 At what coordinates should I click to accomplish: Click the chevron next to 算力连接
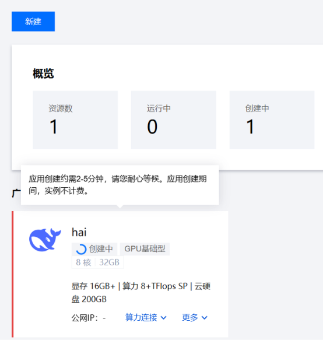tap(164, 318)
